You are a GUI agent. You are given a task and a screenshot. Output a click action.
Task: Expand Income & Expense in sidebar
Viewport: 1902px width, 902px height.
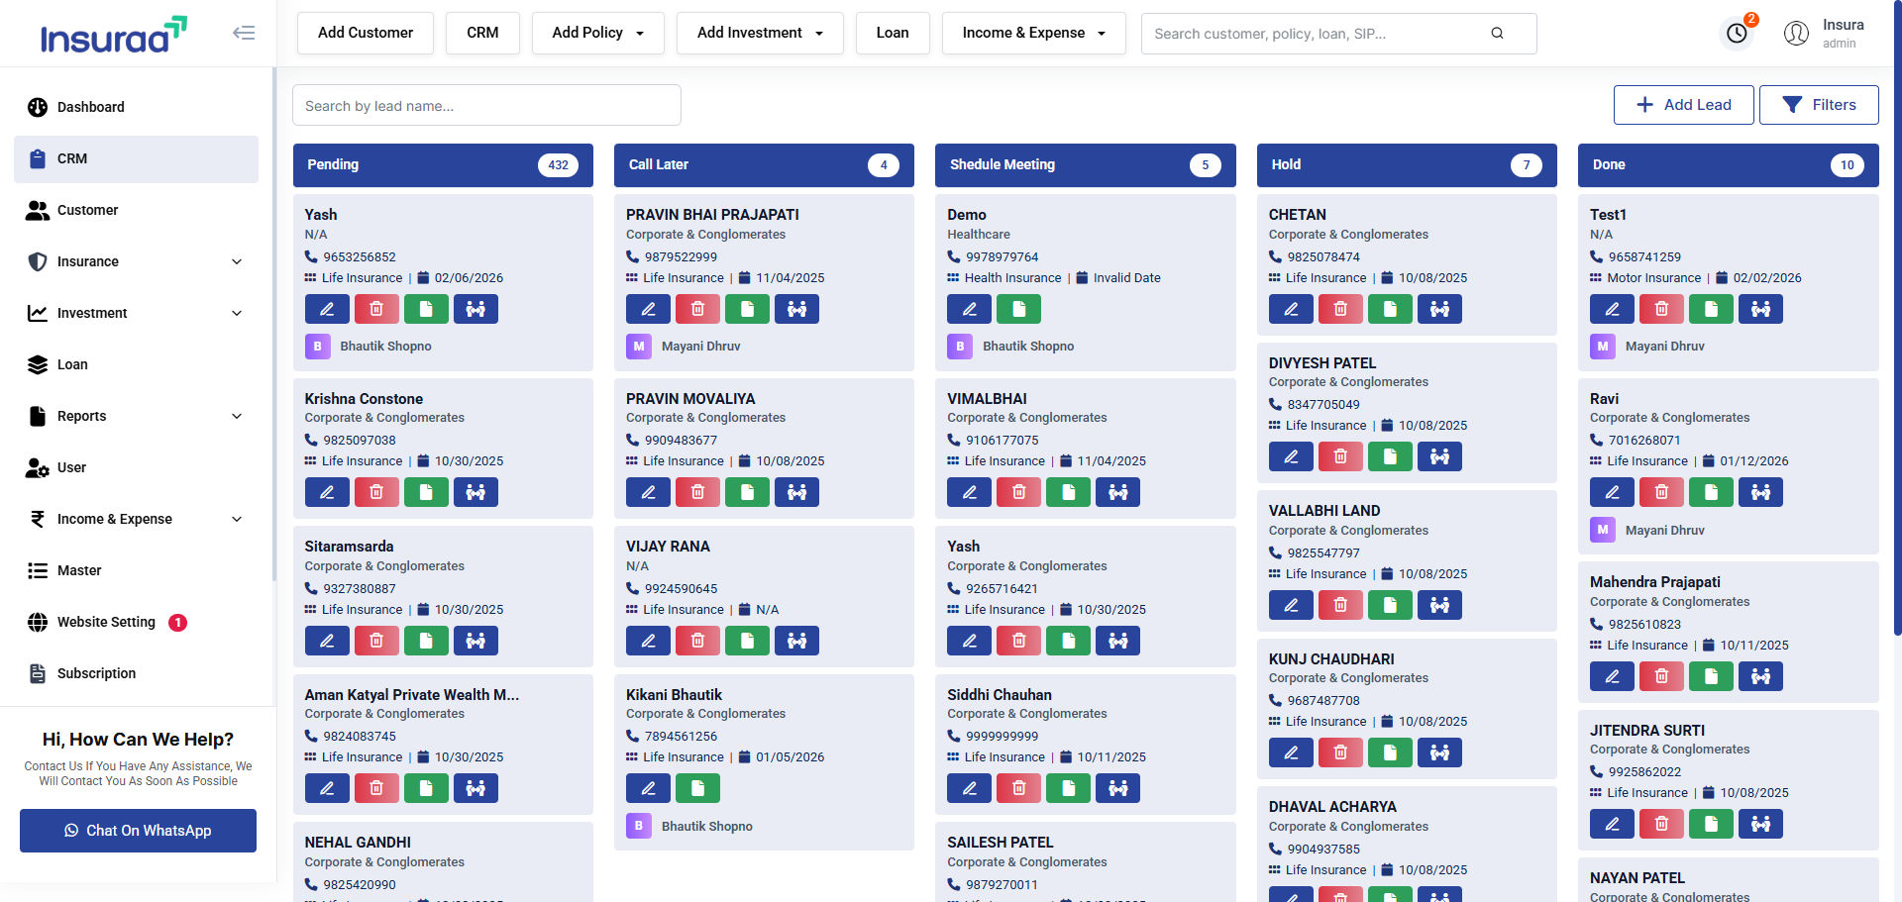pyautogui.click(x=136, y=519)
